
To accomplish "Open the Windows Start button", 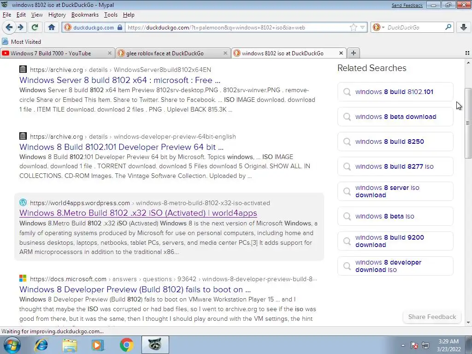I will (x=12, y=345).
